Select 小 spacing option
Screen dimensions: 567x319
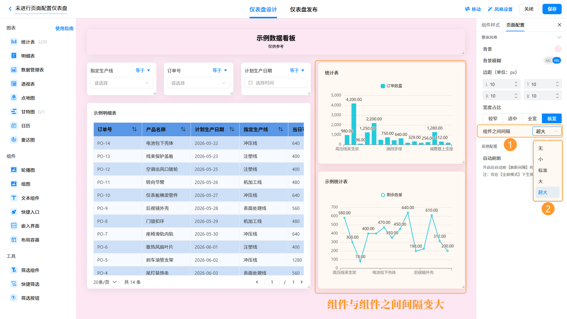coord(548,159)
